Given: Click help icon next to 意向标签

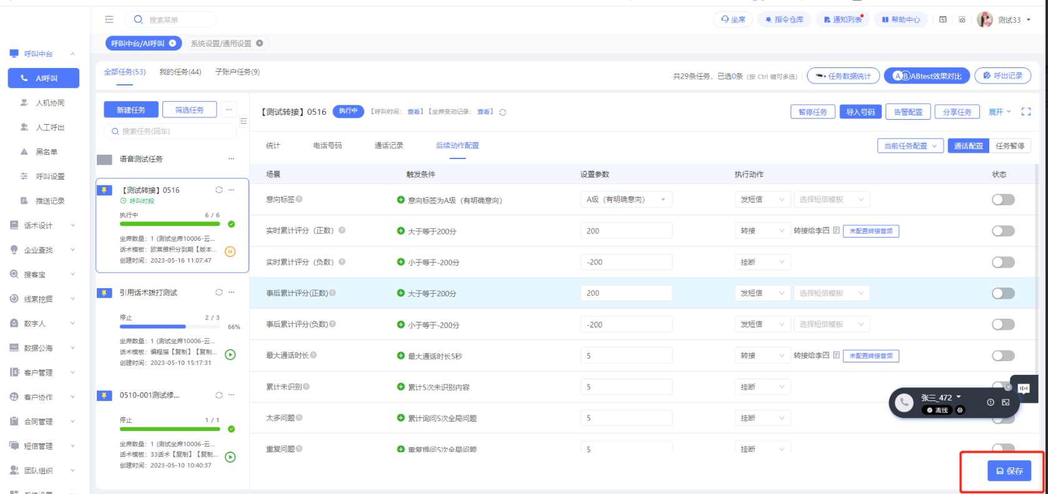Looking at the screenshot, I should click(299, 199).
